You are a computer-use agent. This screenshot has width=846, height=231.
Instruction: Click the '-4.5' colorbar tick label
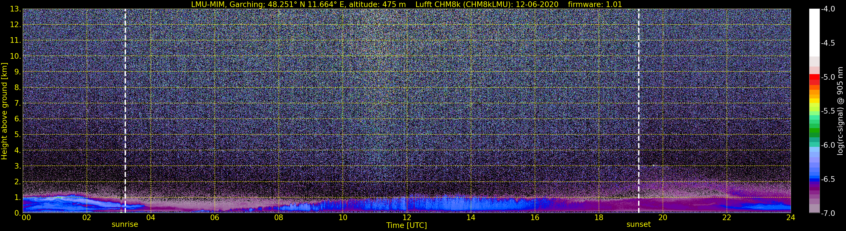tap(828, 43)
